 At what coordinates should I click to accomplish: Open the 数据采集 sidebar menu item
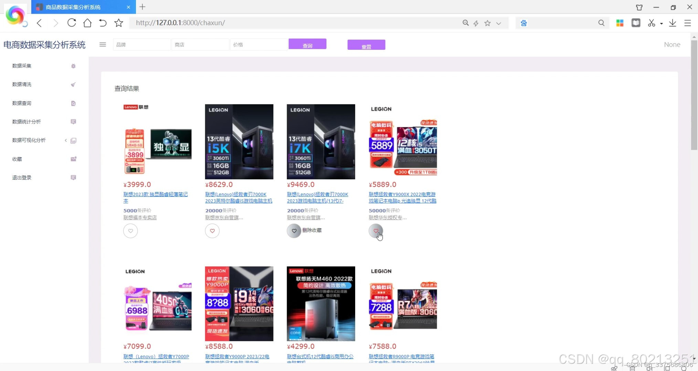tap(22, 66)
